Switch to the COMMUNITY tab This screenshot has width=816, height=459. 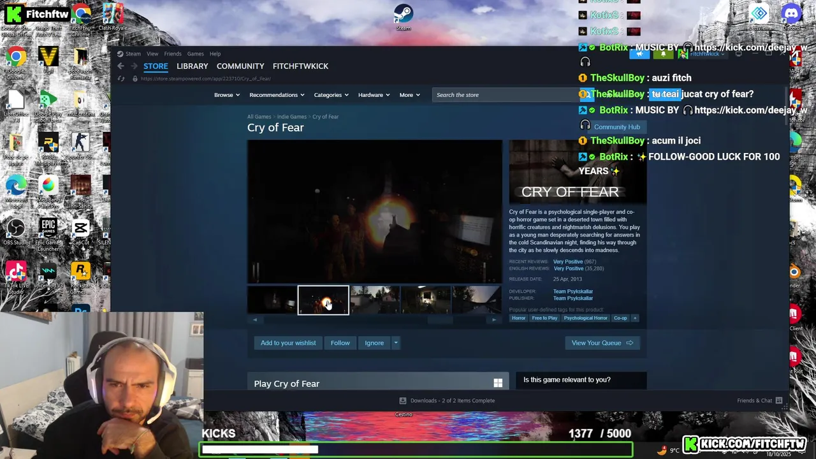tap(240, 66)
